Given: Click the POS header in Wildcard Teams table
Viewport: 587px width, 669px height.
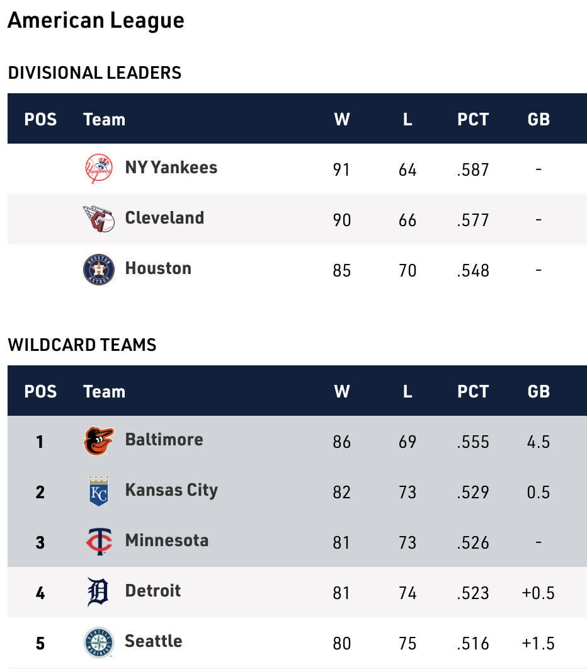Looking at the screenshot, I should click(40, 391).
